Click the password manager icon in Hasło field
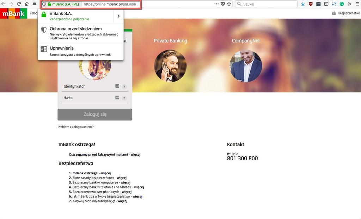The width and height of the screenshot is (361, 219). coord(117,98)
